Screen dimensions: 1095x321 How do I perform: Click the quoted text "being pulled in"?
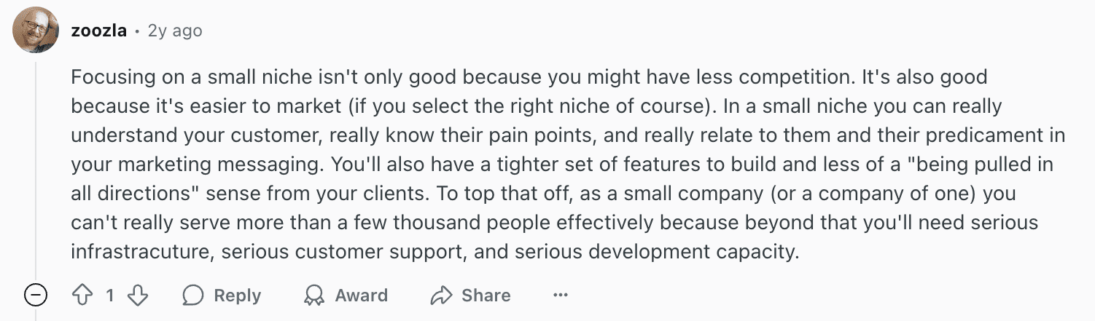[x=979, y=165]
